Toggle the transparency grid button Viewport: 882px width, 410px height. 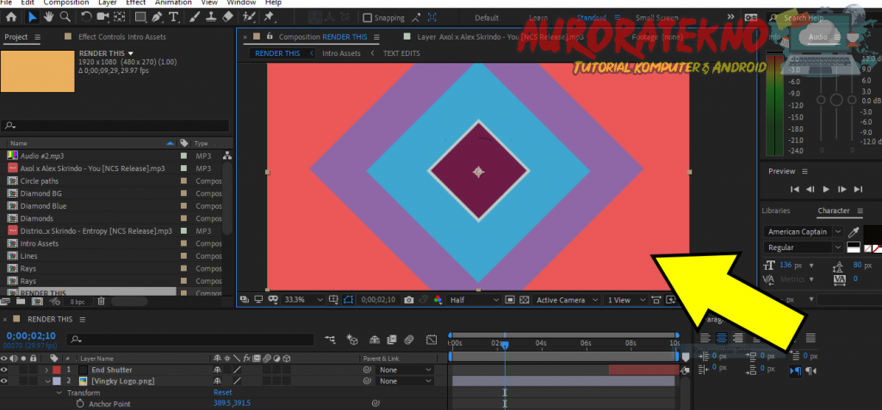coord(525,300)
